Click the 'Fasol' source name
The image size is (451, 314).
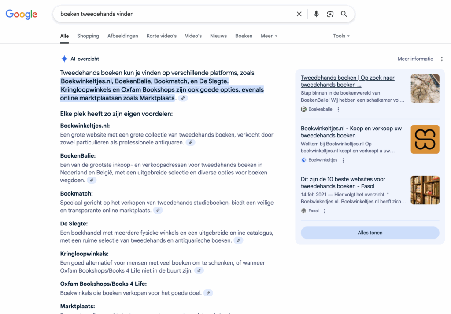coord(314,211)
